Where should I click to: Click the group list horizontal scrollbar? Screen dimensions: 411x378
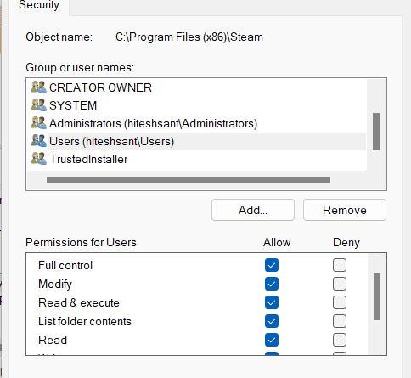pos(189,180)
